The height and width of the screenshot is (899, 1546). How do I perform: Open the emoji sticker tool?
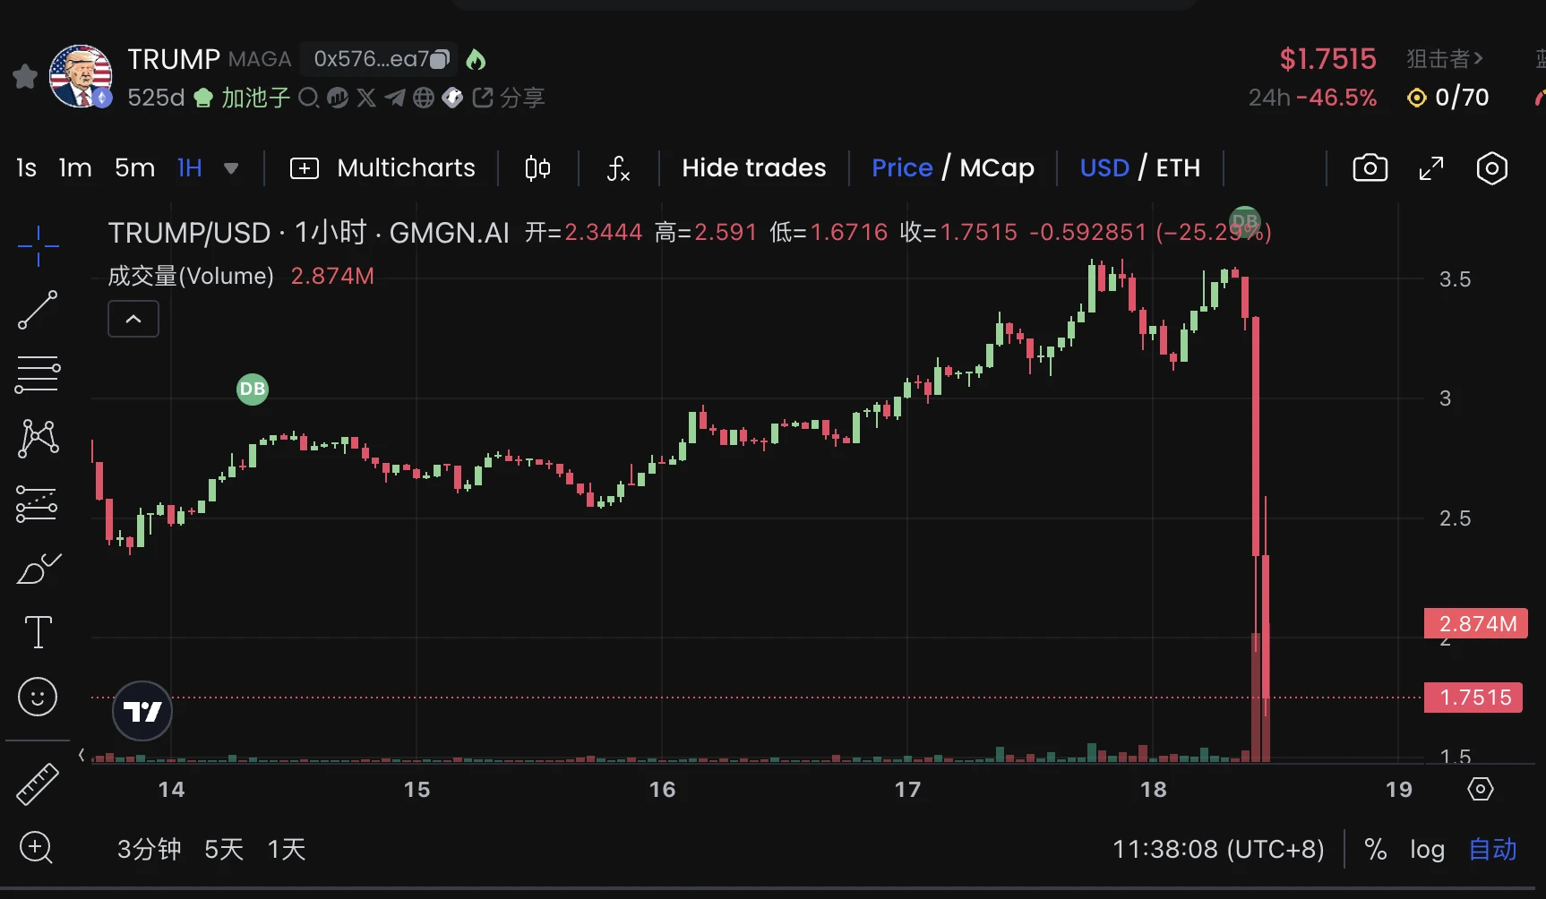pos(38,697)
